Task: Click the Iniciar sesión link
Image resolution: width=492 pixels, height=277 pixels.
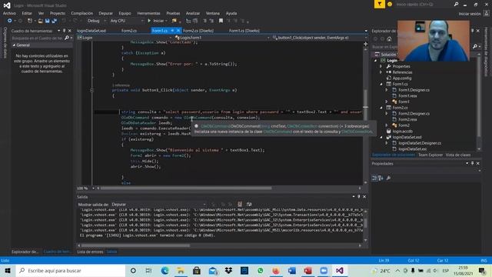Action: pyautogui.click(x=470, y=14)
